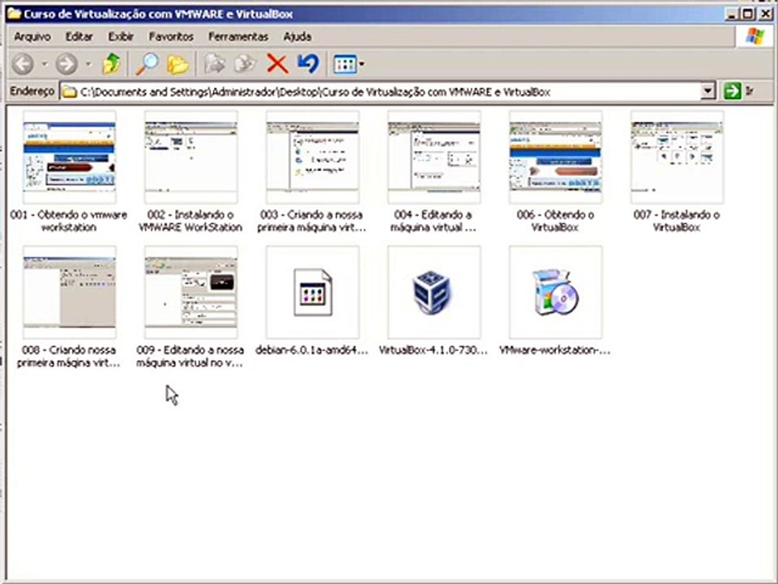This screenshot has height=584, width=778.
Task: Click the Forward navigation arrow
Action: (66, 63)
